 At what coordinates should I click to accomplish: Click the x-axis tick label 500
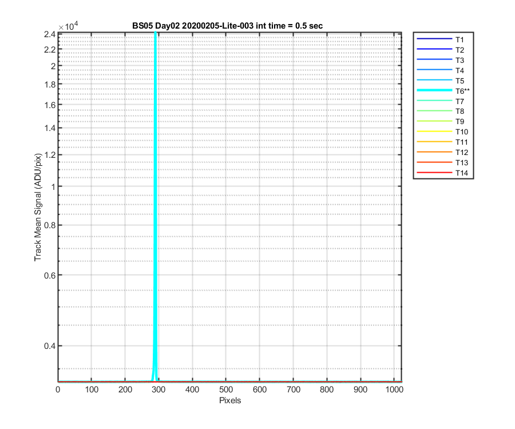click(x=226, y=390)
